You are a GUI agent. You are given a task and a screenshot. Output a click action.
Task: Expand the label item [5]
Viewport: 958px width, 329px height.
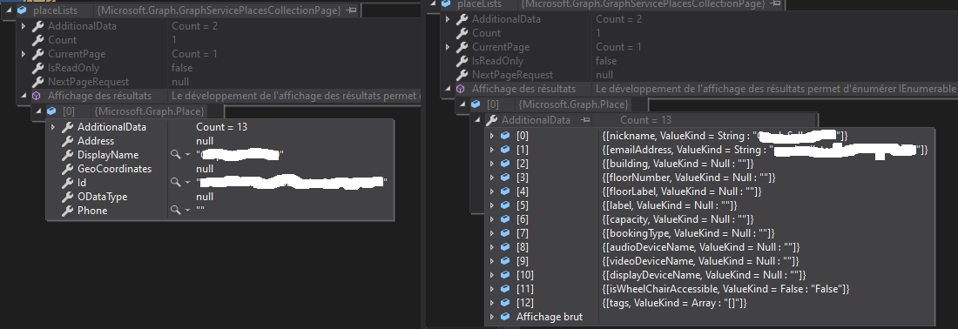[492, 205]
